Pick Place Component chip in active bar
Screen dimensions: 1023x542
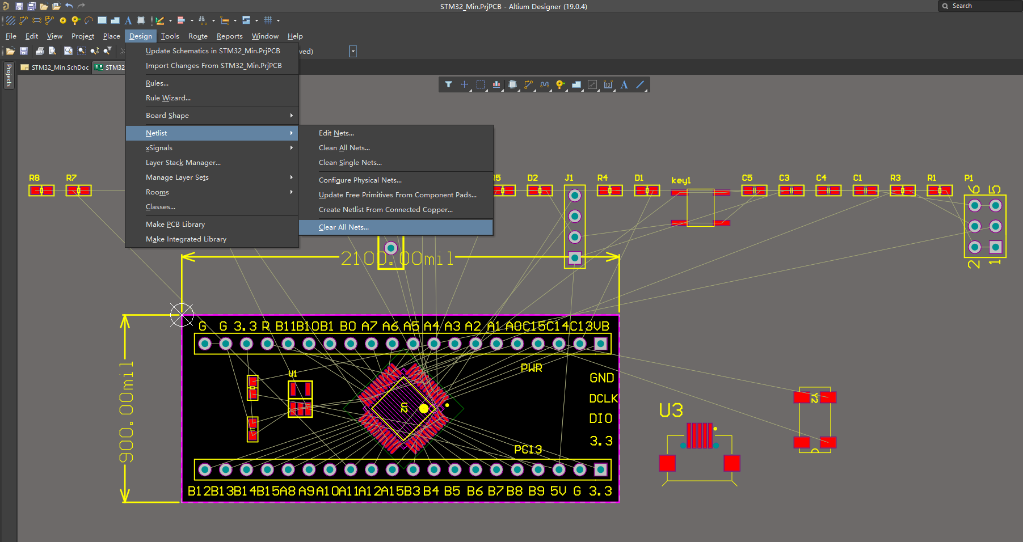[513, 84]
